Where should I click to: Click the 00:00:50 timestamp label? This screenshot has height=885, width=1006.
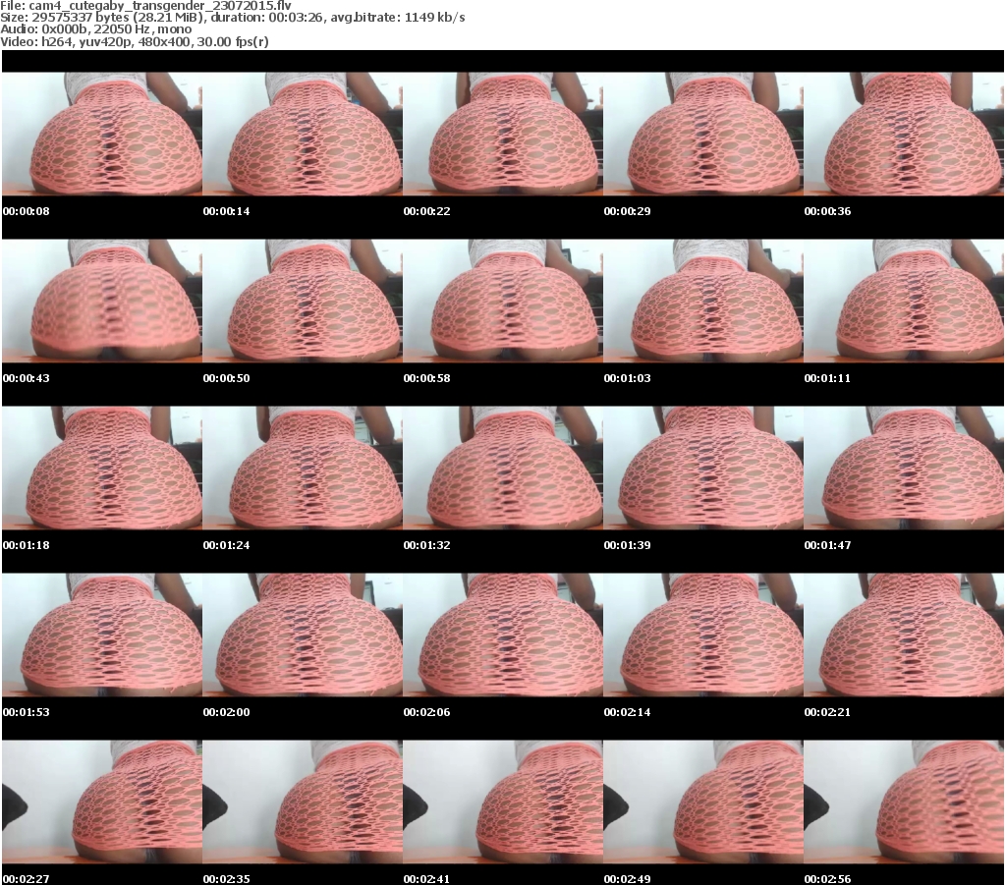tap(227, 378)
